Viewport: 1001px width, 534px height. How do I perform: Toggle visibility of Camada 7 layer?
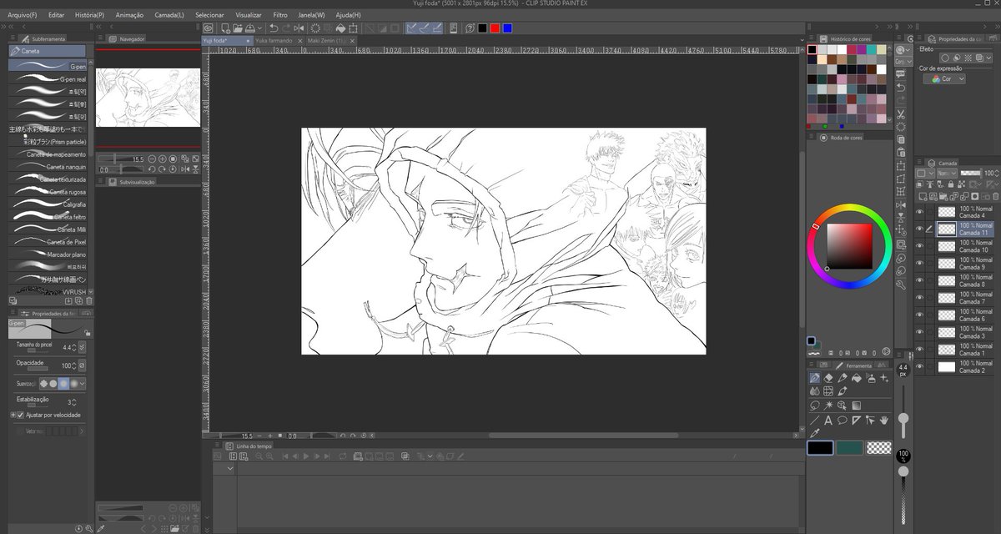920,298
